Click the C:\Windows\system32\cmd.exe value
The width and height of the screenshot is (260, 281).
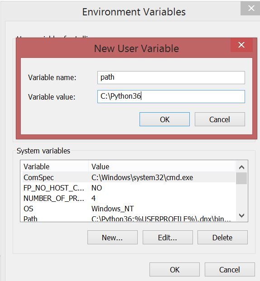click(142, 177)
